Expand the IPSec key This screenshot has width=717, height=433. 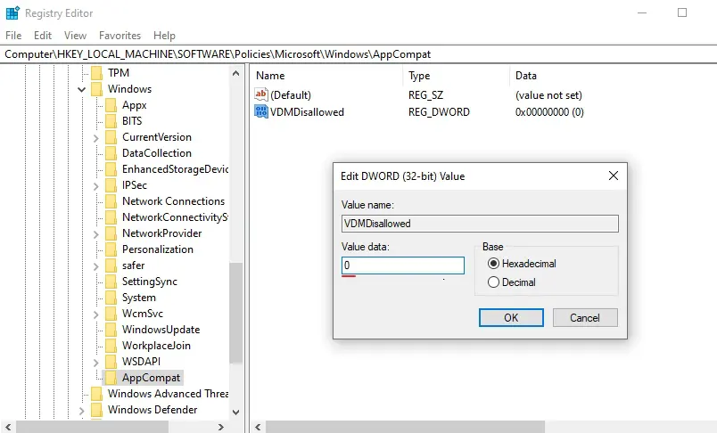tap(96, 186)
